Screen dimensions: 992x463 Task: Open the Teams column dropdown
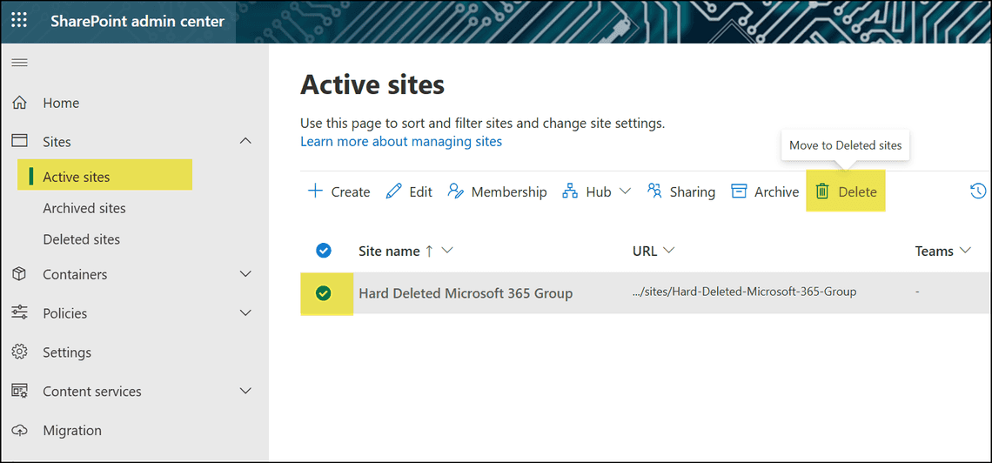(x=965, y=252)
